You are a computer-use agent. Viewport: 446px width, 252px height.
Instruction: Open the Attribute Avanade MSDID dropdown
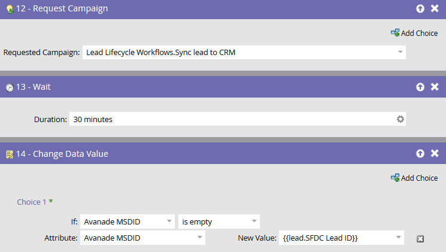(200, 238)
